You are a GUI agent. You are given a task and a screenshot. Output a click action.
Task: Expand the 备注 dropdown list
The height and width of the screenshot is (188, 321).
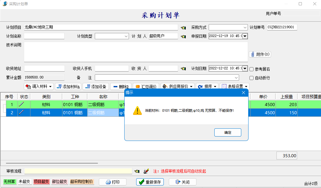coord(236,78)
